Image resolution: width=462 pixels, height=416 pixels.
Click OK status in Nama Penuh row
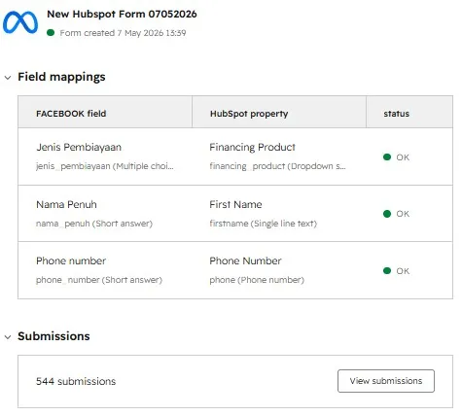pos(403,214)
